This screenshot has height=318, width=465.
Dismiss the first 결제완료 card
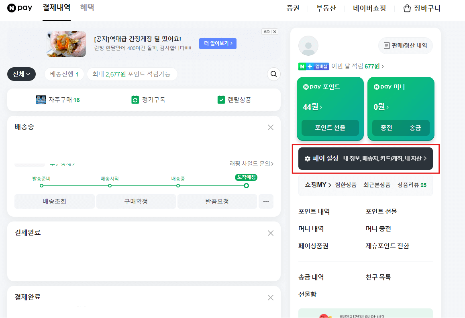pos(271,233)
